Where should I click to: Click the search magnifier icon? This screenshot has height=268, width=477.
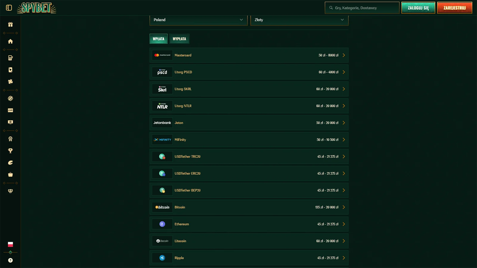pyautogui.click(x=331, y=8)
